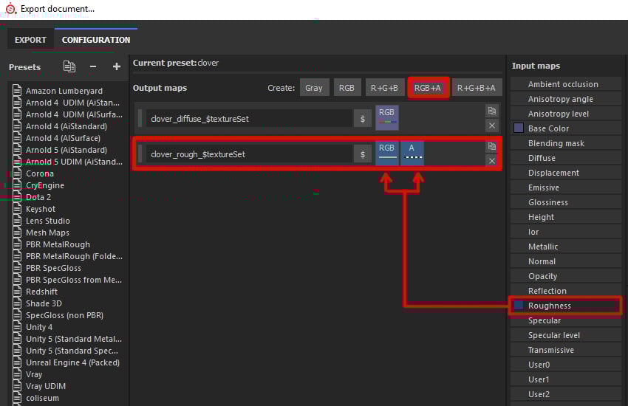Viewport: 628px width, 406px height.
Task: Pick the Diffuse input map
Action: point(566,158)
